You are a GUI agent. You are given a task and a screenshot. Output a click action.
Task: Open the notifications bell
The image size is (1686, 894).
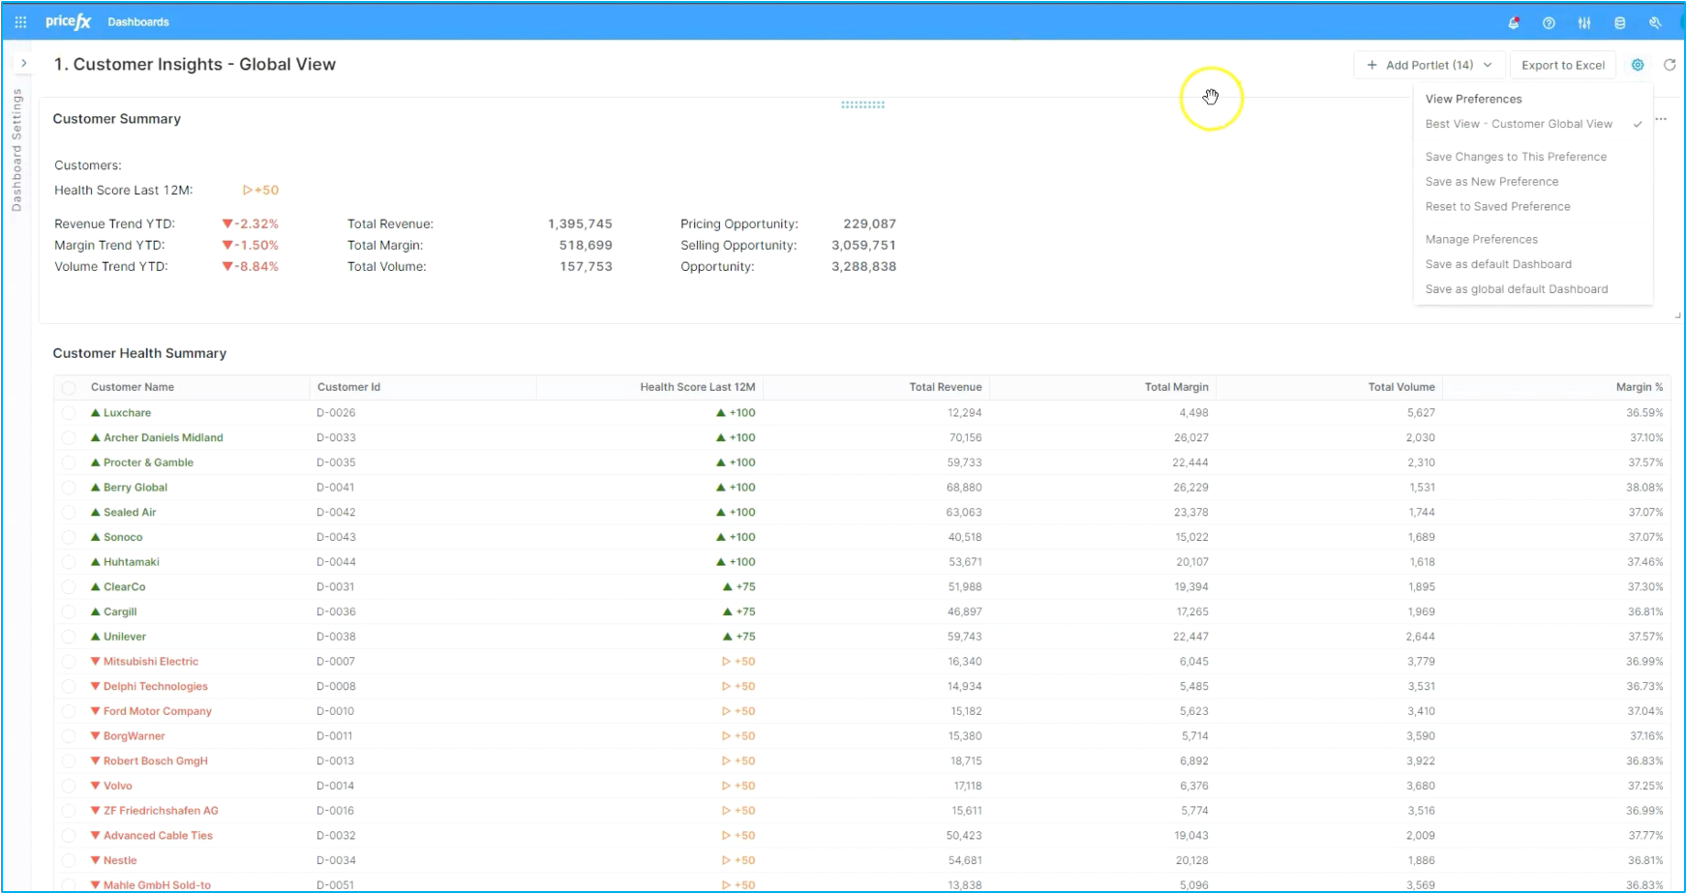click(1514, 22)
